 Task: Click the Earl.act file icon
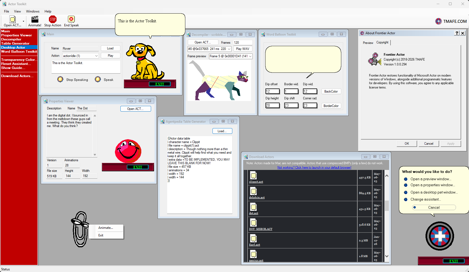pyautogui.click(x=253, y=239)
